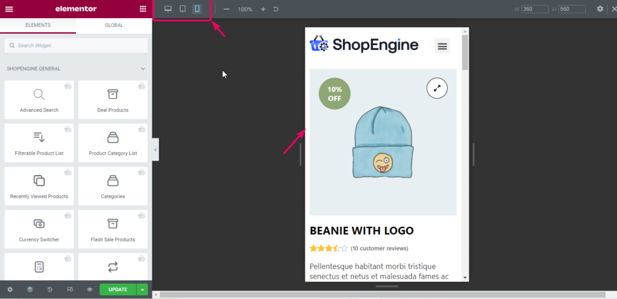Toggle Responsive Mode icon in bottom bar
The height and width of the screenshot is (299, 617).
pos(70,289)
